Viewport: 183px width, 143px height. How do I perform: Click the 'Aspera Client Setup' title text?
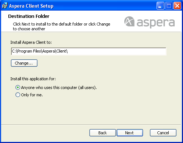tap(31, 6)
